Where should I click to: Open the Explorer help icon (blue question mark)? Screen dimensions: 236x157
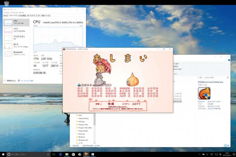click(x=229, y=60)
